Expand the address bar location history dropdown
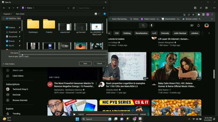Screen dimensions: 218x122 tap(68, 8)
